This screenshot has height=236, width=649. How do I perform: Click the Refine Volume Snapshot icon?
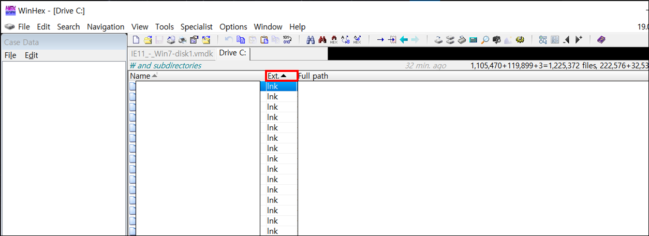click(x=543, y=39)
